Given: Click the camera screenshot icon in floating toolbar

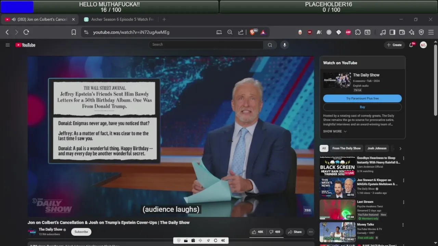Looking at the screenshot, I should pyautogui.click(x=193, y=241).
